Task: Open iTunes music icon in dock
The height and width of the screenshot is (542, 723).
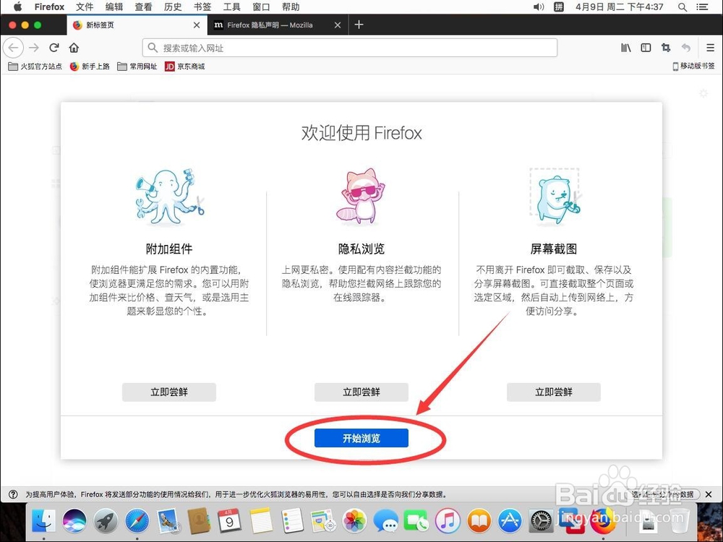Action: click(x=448, y=521)
